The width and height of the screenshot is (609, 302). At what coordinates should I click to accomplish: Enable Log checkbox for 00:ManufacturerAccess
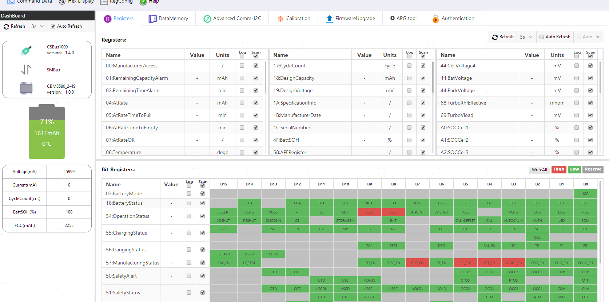[242, 66]
